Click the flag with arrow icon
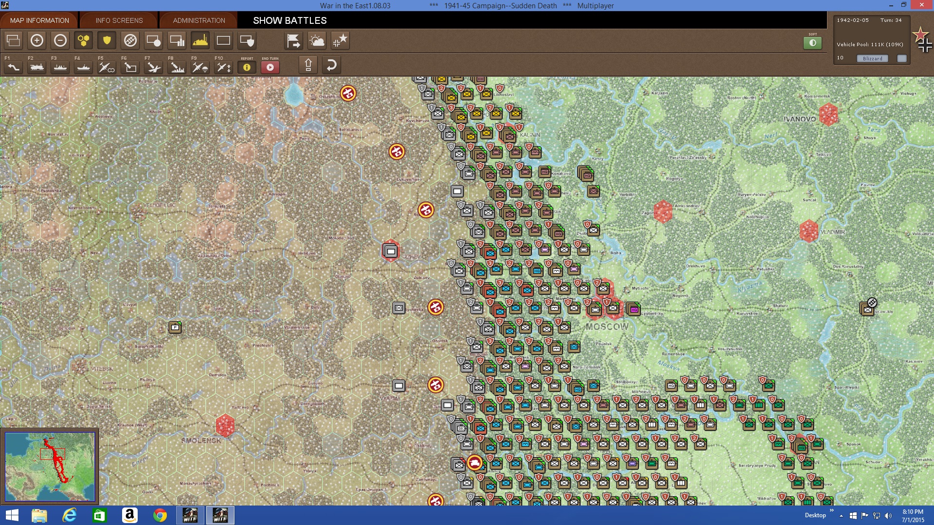 (x=294, y=40)
